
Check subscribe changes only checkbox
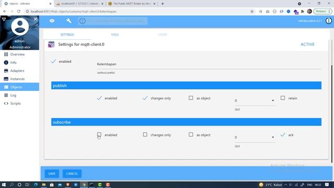(145, 135)
